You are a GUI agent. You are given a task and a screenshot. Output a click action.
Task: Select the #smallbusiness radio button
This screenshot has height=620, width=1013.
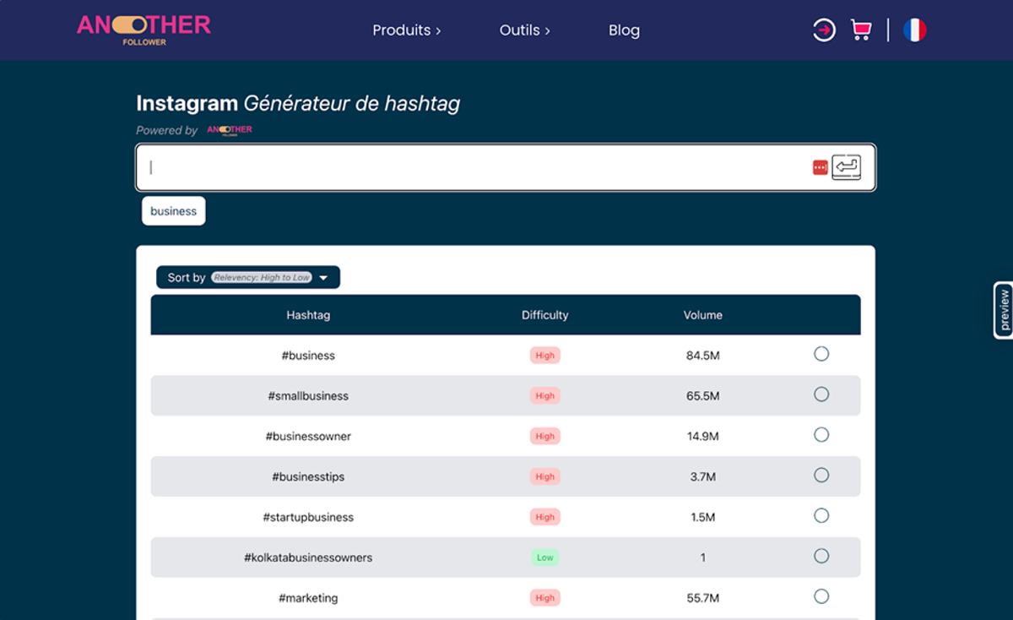[x=821, y=394]
